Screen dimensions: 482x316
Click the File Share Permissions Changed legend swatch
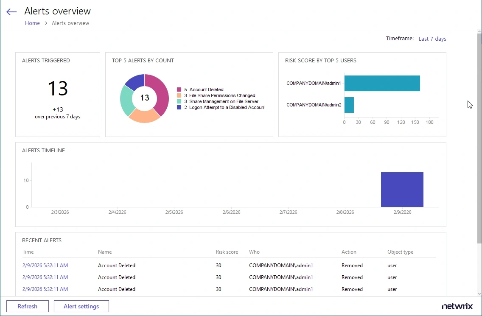[179, 96]
